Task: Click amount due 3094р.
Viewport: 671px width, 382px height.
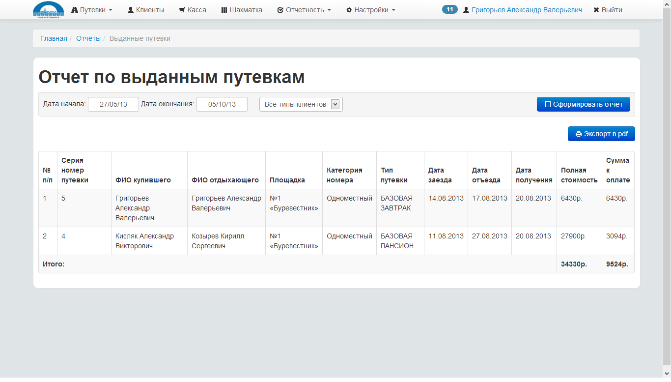Action: 617,236
